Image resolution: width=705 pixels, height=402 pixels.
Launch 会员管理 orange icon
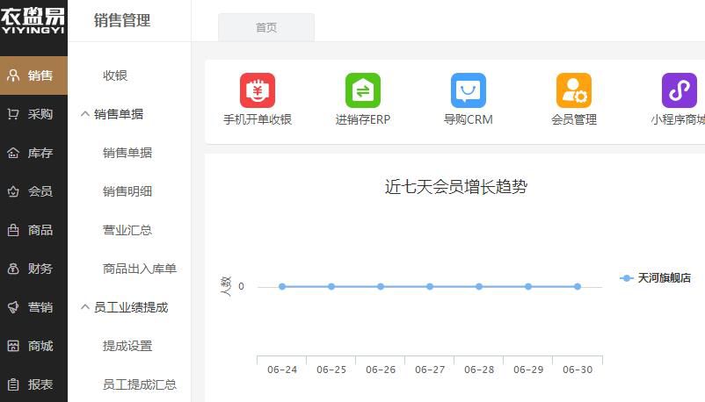coord(574,90)
